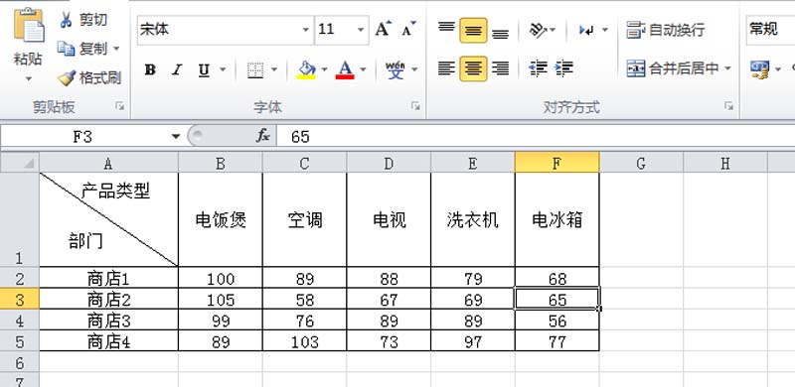Toggle italic formatting (I)
Screen dimensions: 795x387
pyautogui.click(x=177, y=69)
